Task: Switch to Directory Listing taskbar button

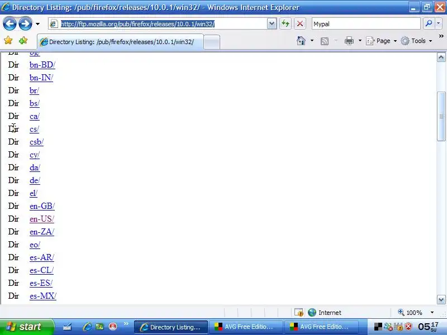Action: (171, 327)
